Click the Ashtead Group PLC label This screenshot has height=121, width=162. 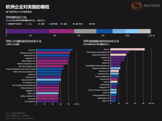pyautogui.click(x=28, y=53)
